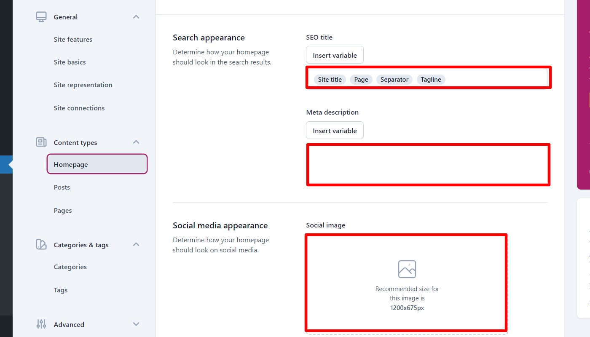
Task: Insert the Separator variable
Action: click(x=394, y=79)
